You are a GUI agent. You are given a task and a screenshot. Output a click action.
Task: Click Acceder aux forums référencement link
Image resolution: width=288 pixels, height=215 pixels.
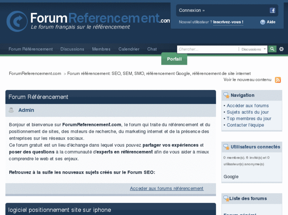(x=167, y=189)
